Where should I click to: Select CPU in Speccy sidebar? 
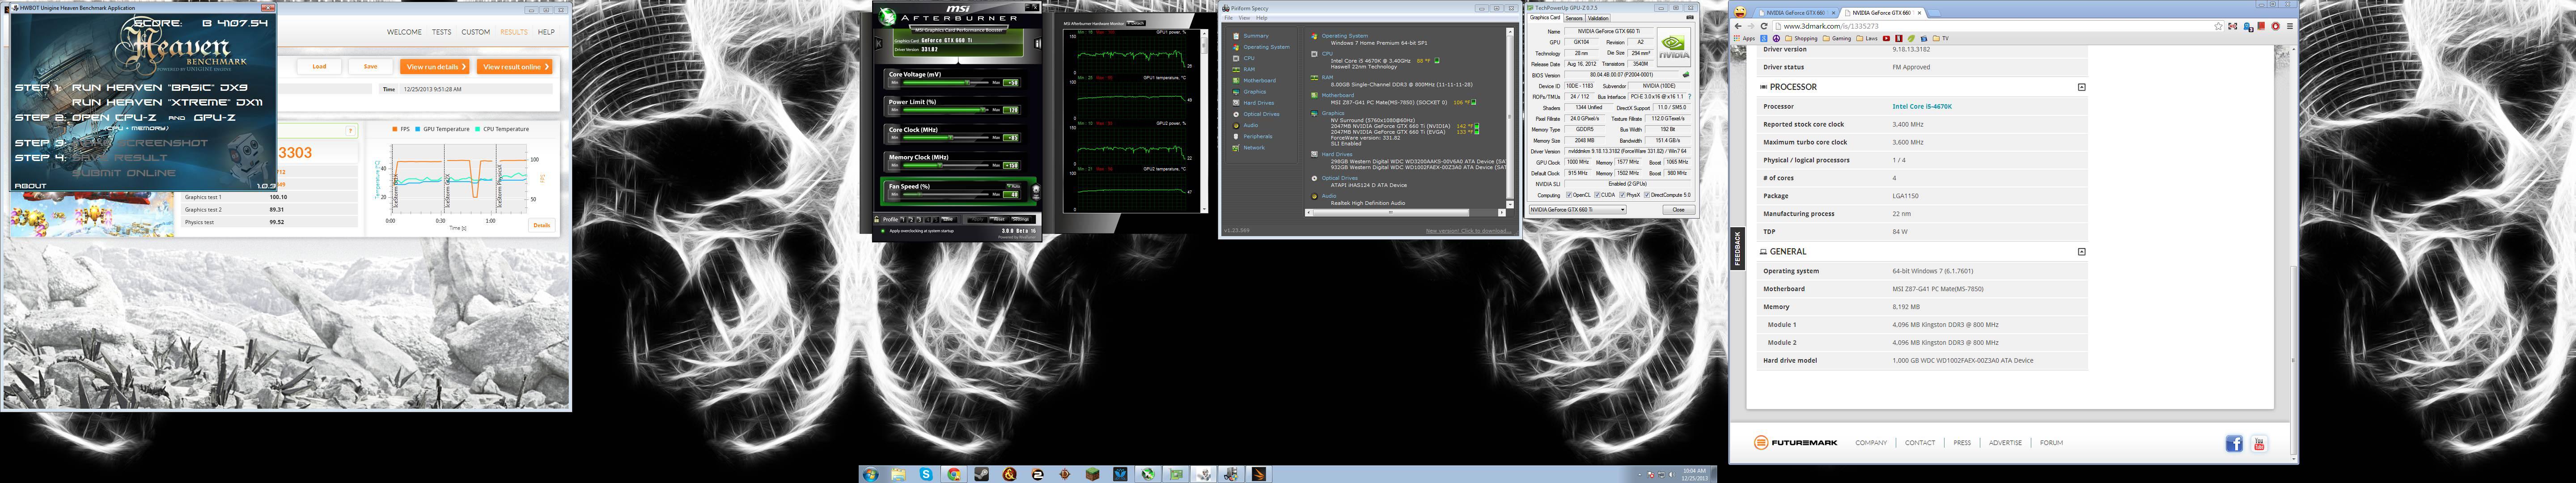pyautogui.click(x=1248, y=58)
